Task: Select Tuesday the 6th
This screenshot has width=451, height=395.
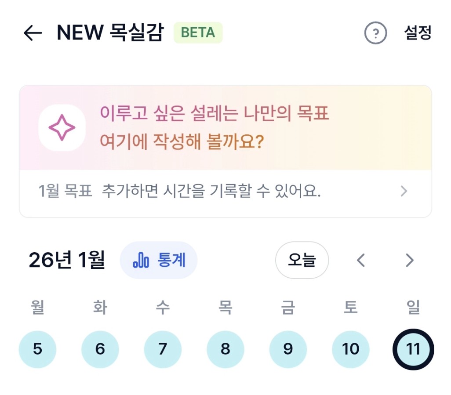Action: (100, 349)
